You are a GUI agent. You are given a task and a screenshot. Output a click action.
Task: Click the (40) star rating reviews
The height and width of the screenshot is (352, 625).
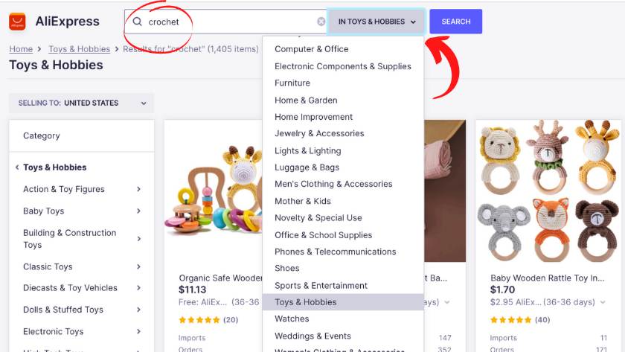point(520,320)
